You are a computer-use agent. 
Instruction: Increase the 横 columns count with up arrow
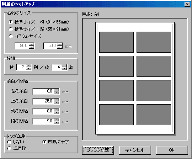[28, 66]
